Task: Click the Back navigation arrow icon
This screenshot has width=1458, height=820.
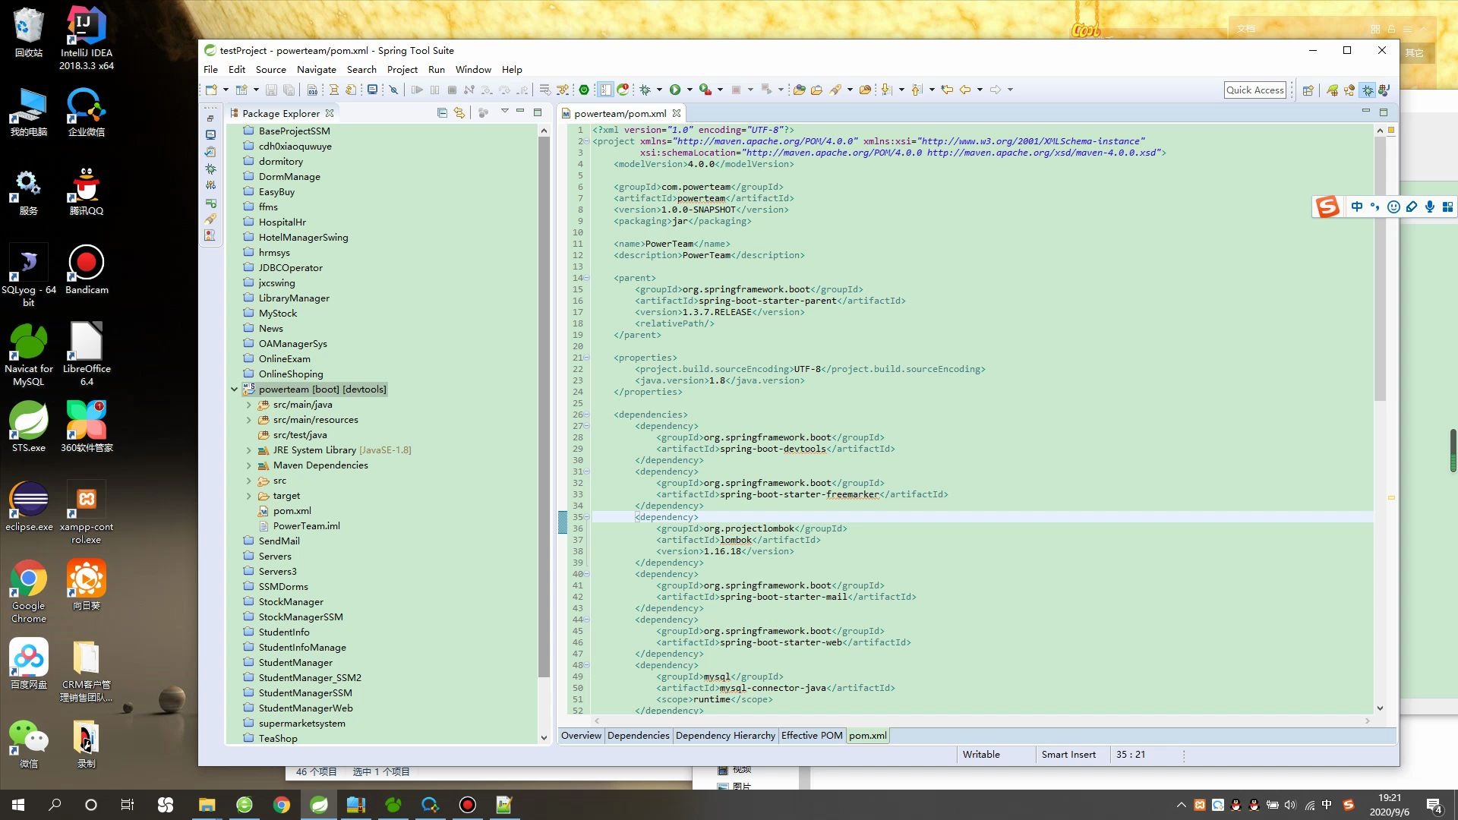Action: coord(965,90)
